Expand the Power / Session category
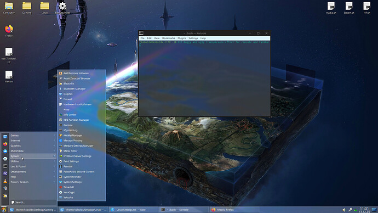The width and height of the screenshot is (378, 213). tap(33, 182)
